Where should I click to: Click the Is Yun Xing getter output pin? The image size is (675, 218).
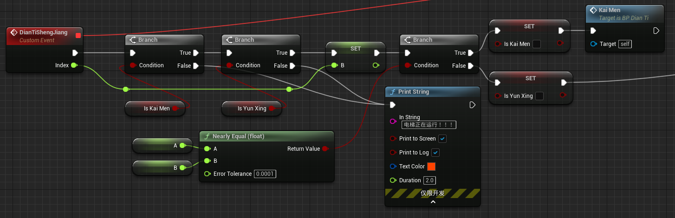click(272, 109)
